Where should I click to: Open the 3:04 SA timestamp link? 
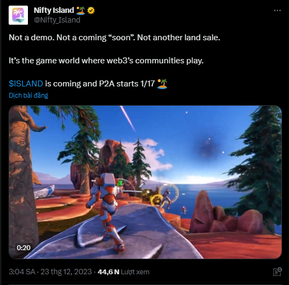coord(22,272)
